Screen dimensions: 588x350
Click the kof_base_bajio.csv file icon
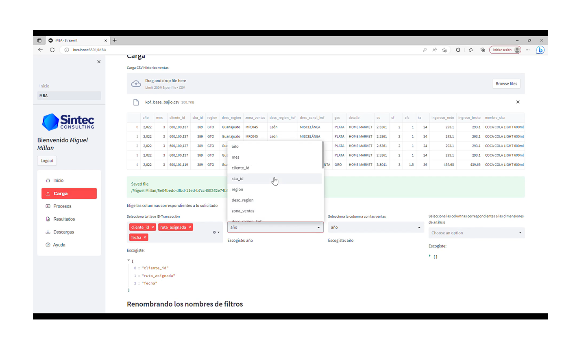pyautogui.click(x=136, y=103)
